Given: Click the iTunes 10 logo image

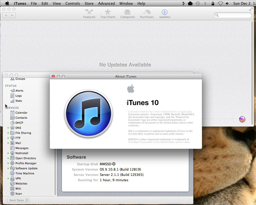Looking at the screenshot, I should 89,113.
